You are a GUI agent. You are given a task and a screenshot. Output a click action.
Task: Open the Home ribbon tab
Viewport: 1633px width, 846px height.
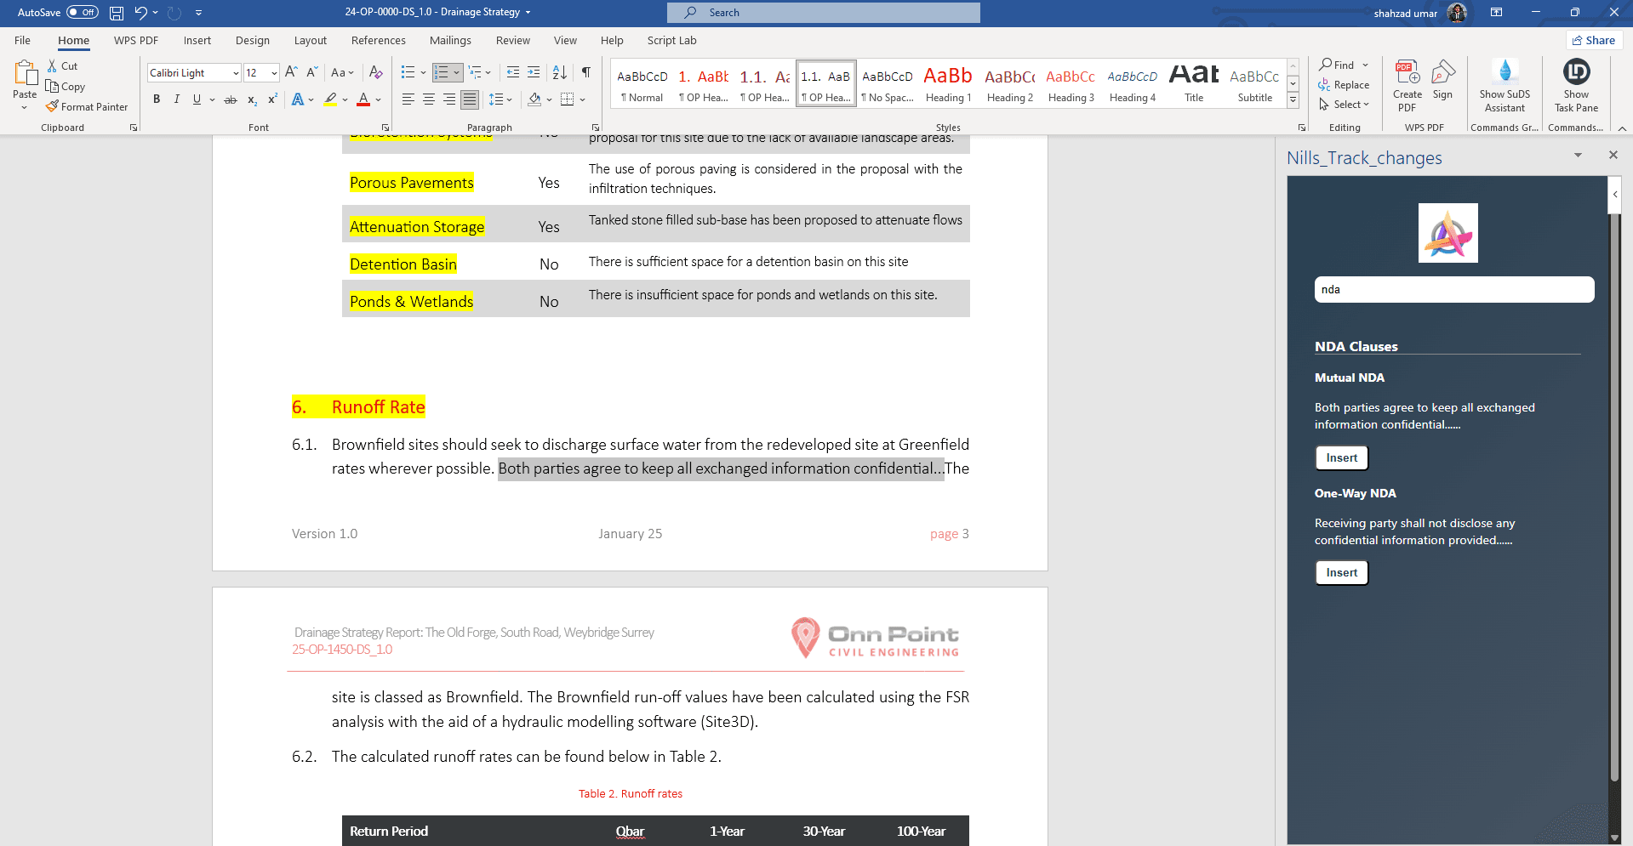tap(73, 40)
